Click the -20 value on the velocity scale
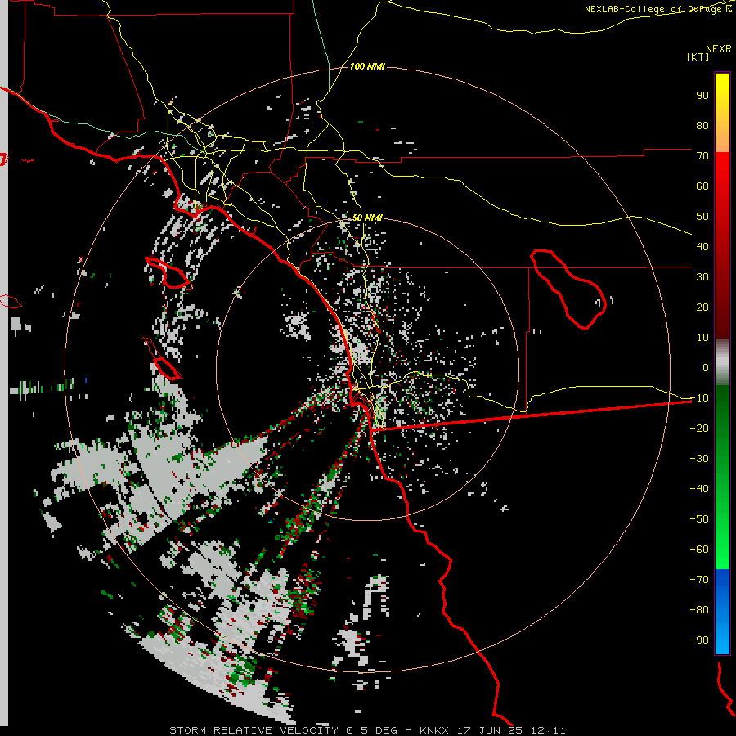Screen dimensions: 736x736 pyautogui.click(x=699, y=428)
